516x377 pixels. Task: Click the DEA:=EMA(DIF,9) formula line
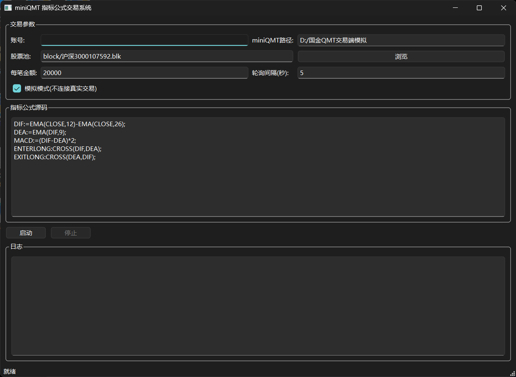pyautogui.click(x=40, y=132)
